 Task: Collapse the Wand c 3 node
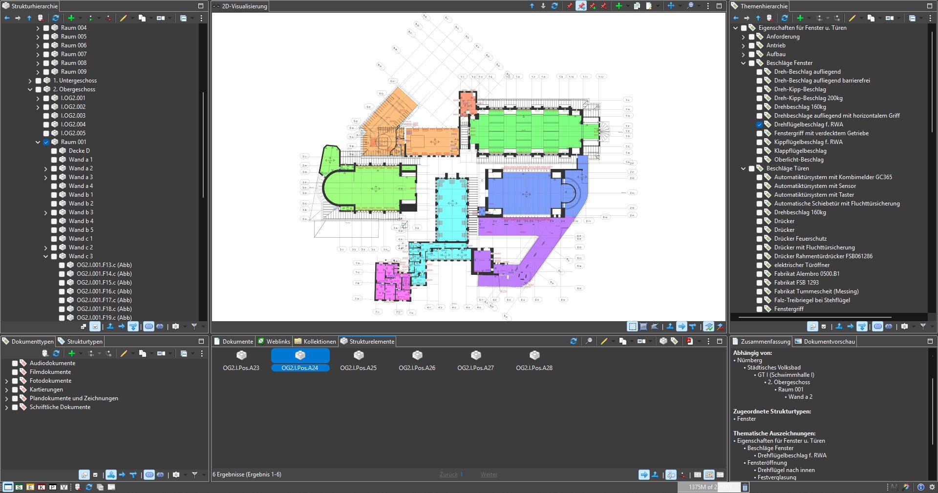point(46,256)
